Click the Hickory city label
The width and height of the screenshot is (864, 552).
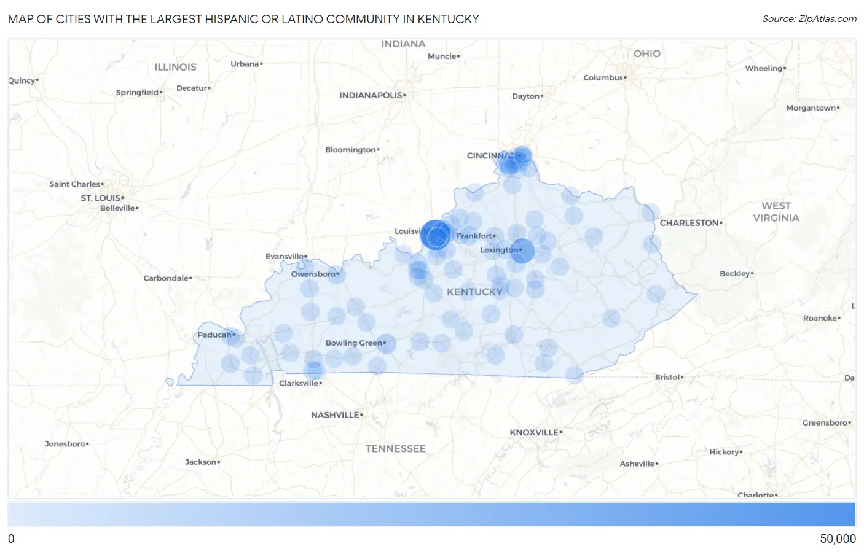[x=725, y=452]
